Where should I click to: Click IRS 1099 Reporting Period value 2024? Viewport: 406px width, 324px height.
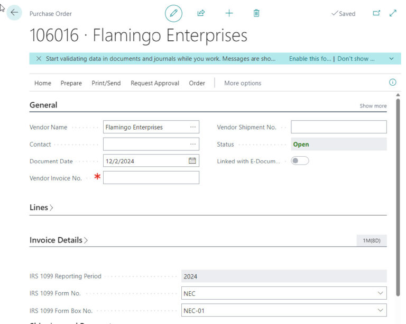click(x=284, y=276)
